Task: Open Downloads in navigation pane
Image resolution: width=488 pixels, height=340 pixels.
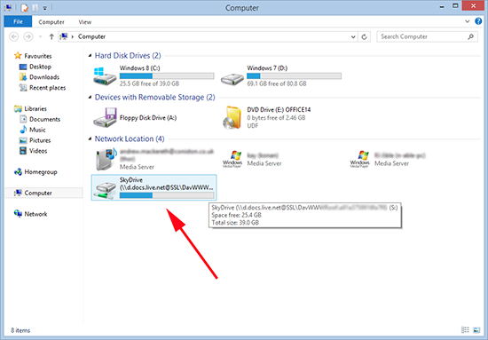Action: pyautogui.click(x=44, y=77)
